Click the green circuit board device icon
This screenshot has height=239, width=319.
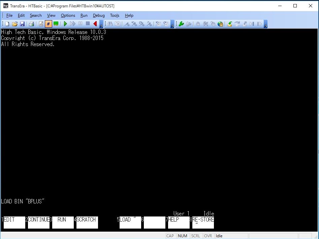coord(56,24)
